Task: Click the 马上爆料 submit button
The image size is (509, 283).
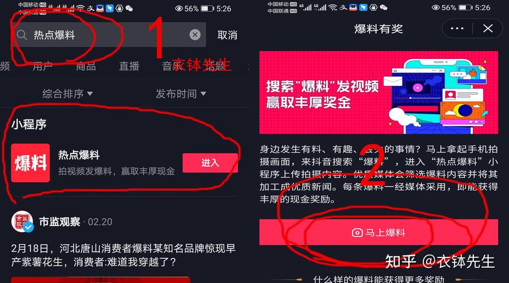Action: coord(379,233)
